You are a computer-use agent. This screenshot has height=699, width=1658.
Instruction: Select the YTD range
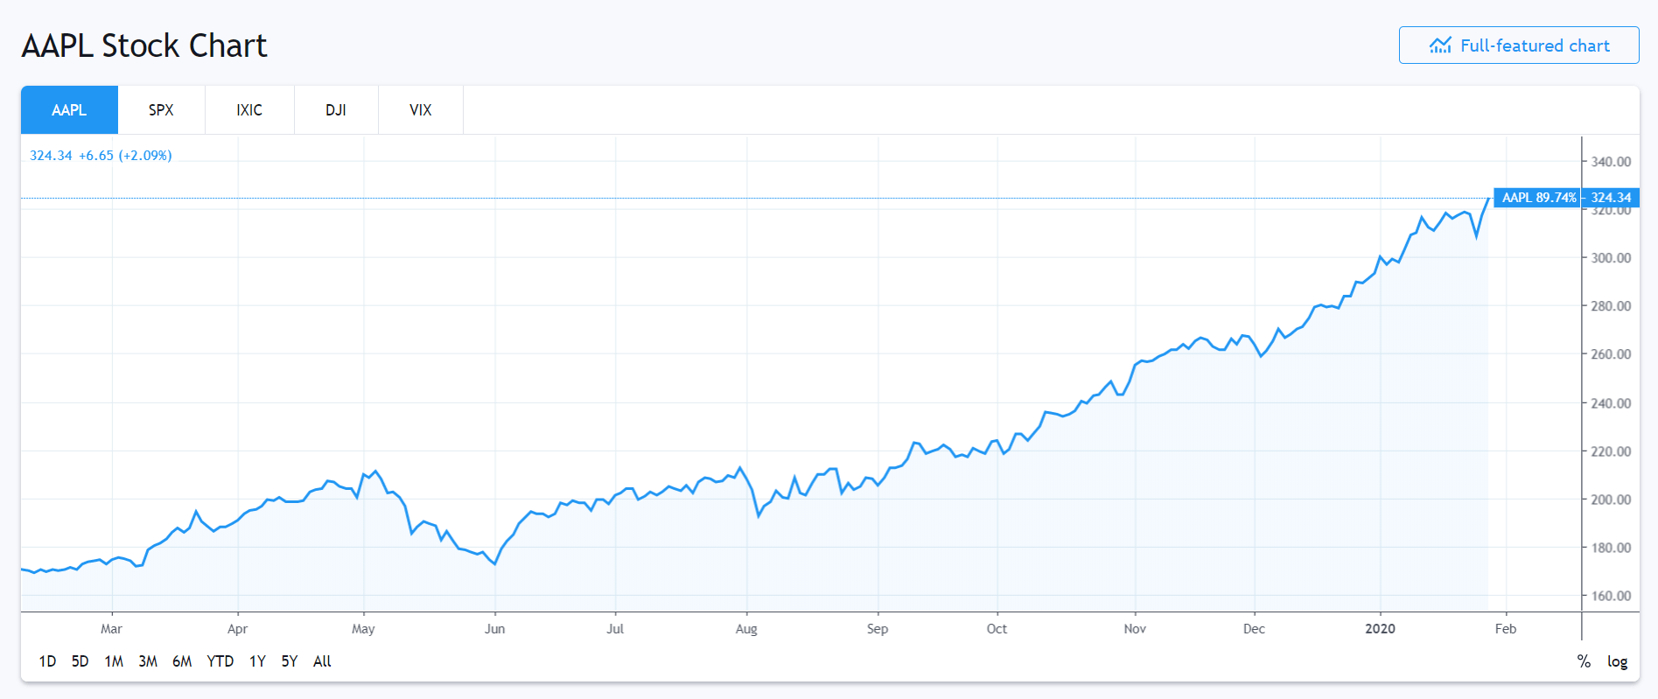(x=220, y=661)
